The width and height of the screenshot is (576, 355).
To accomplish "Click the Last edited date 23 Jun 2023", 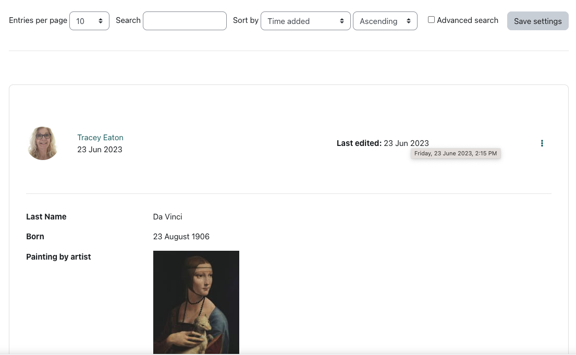I will pyautogui.click(x=406, y=143).
